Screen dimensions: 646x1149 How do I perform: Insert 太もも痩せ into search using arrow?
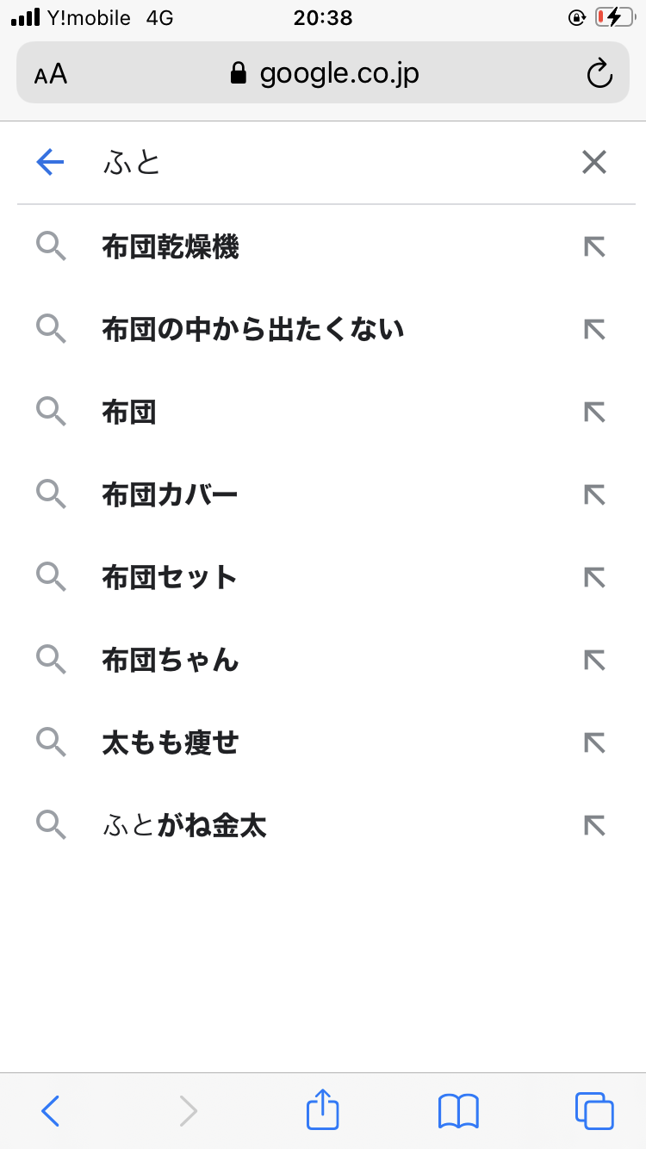click(x=594, y=742)
